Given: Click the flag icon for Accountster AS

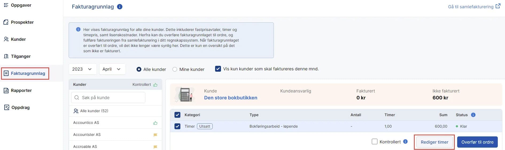Looking at the screenshot, I should tap(155, 135).
